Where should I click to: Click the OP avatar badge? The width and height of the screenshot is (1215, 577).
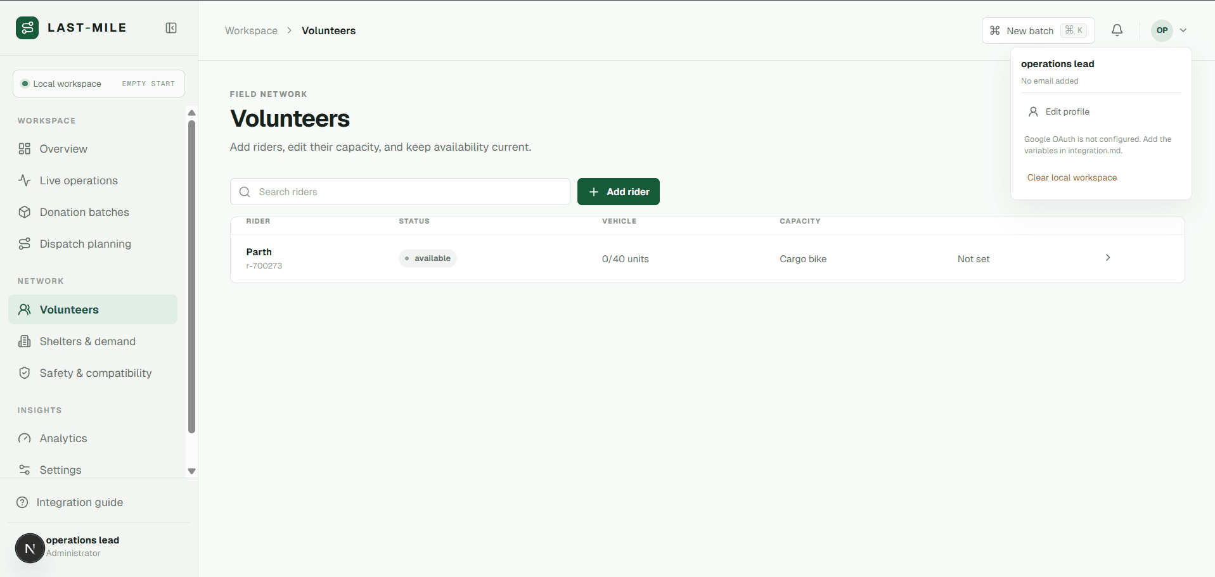1162,30
